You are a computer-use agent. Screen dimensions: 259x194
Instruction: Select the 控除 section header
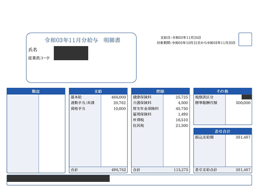click(x=160, y=91)
